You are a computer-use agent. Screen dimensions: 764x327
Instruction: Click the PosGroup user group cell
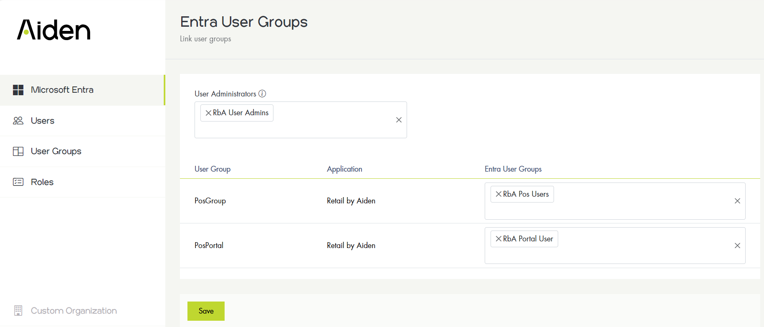coord(210,201)
